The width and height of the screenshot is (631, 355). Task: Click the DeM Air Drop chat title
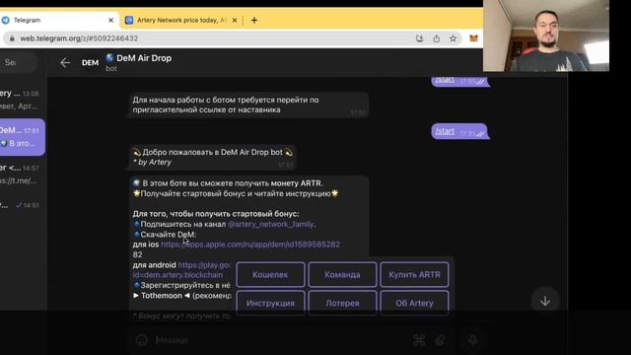[144, 58]
